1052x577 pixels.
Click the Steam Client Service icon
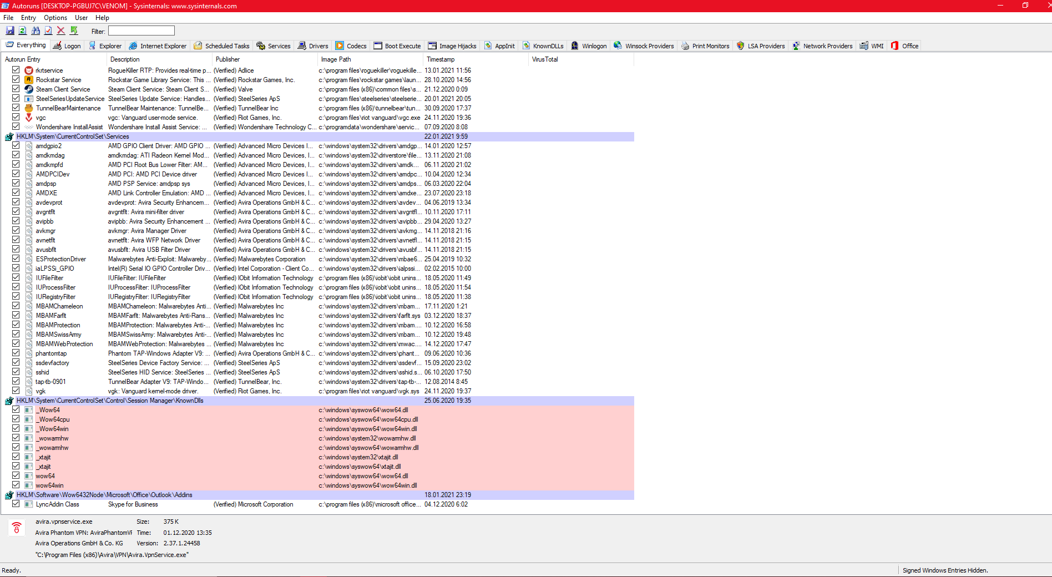tap(29, 89)
